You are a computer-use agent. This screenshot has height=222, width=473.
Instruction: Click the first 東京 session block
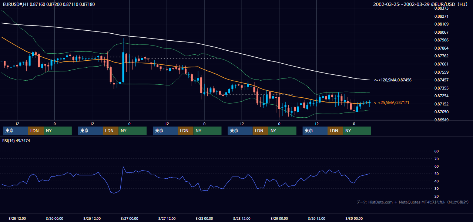[16, 131]
